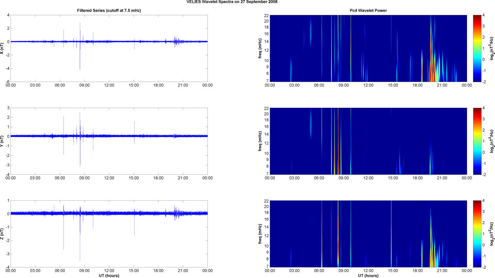Select the X component filtered time series plot
Viewport: 495px width, 278px height.
click(109, 48)
